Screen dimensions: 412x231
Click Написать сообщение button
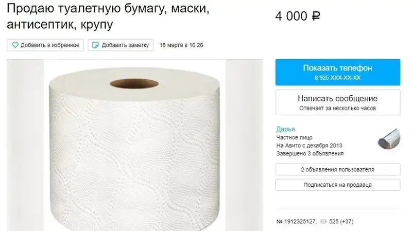tap(338, 102)
